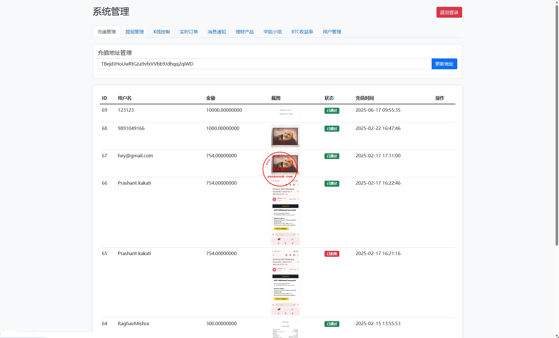Click the red 退出登录 button
Screen dimensions: 559x338
(x=449, y=12)
